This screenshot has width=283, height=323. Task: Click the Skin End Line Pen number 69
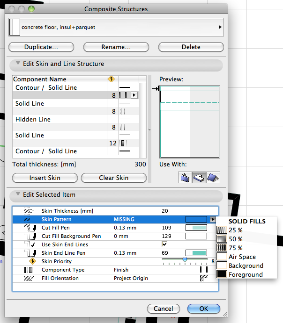(x=165, y=253)
